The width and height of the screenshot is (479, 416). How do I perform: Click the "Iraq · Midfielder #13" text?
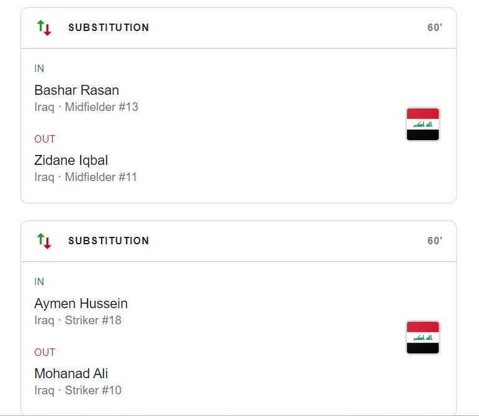86,107
